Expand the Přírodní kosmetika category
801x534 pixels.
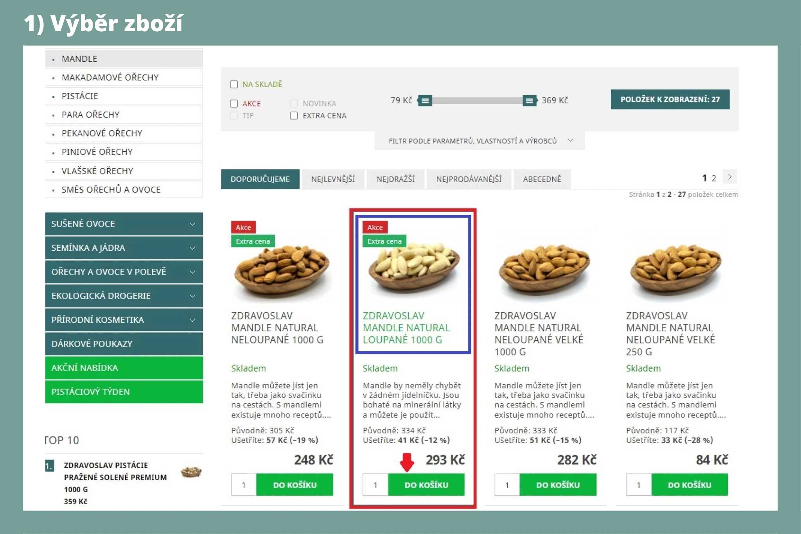tap(124, 320)
